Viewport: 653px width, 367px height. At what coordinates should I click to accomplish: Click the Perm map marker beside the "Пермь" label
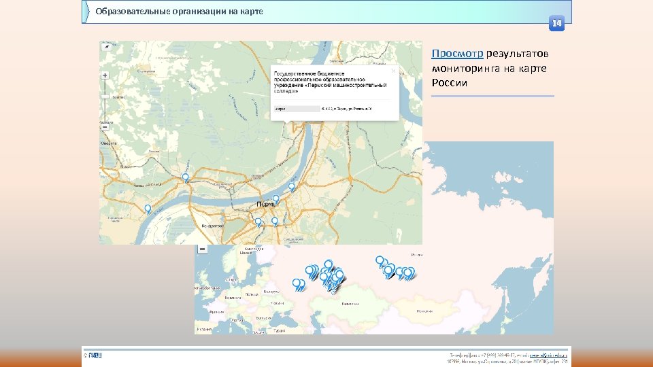pyautogui.click(x=275, y=200)
